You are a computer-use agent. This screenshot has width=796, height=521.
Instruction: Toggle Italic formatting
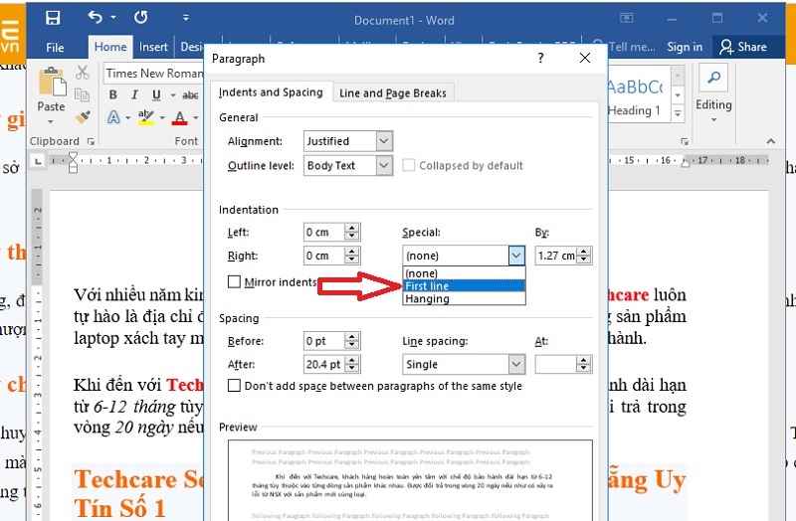tap(134, 94)
